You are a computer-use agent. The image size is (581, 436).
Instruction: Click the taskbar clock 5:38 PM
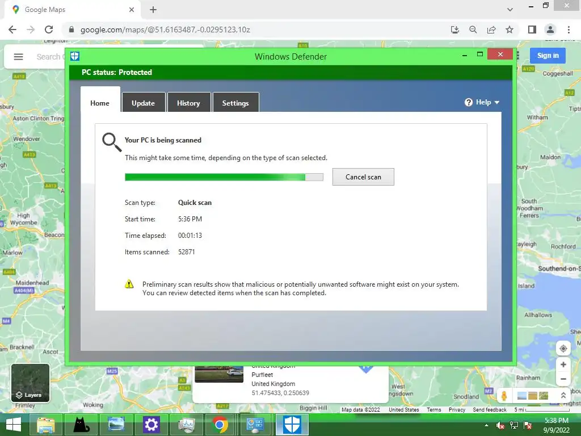point(556,421)
